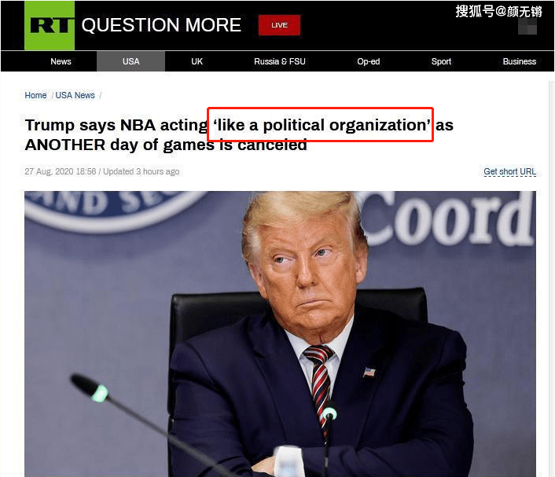Screen dimensions: 555x477
Task: Open the red LIVE button
Action: pos(279,25)
